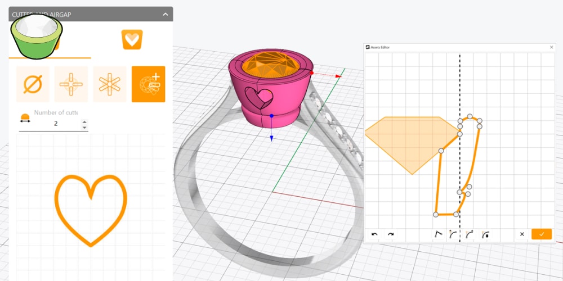Image resolution: width=563 pixels, height=281 pixels.
Task: Choose the six-way star cutter pattern
Action: [x=109, y=84]
